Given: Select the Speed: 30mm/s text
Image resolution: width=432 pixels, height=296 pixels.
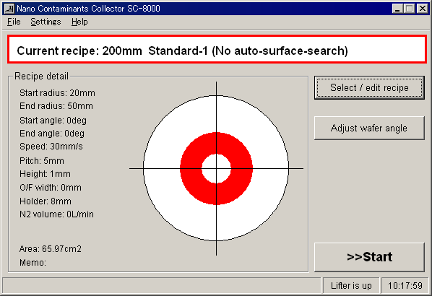Looking at the screenshot, I should 51,147.
